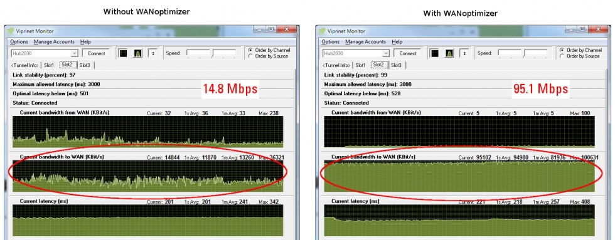Click the up-down arrow button in the right window
Screen dimensions: 615x240
coord(464,53)
